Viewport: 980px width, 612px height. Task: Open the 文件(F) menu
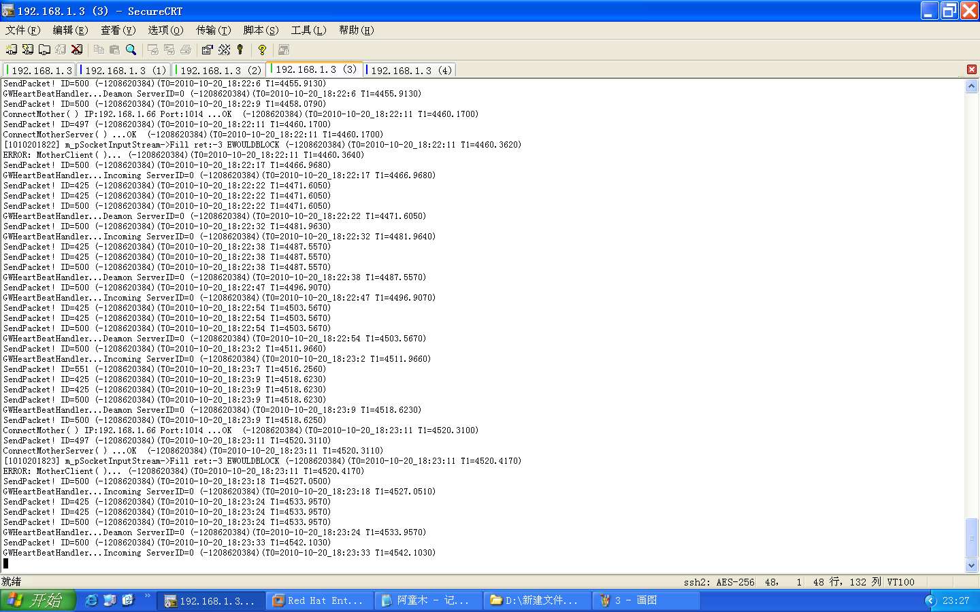[x=22, y=30]
